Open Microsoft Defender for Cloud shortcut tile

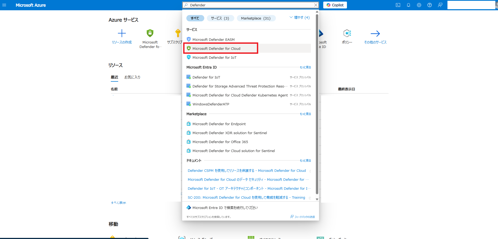[x=150, y=38]
